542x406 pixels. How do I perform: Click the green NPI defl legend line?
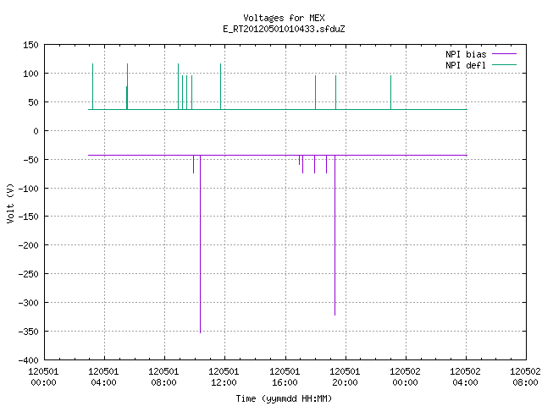[504, 64]
